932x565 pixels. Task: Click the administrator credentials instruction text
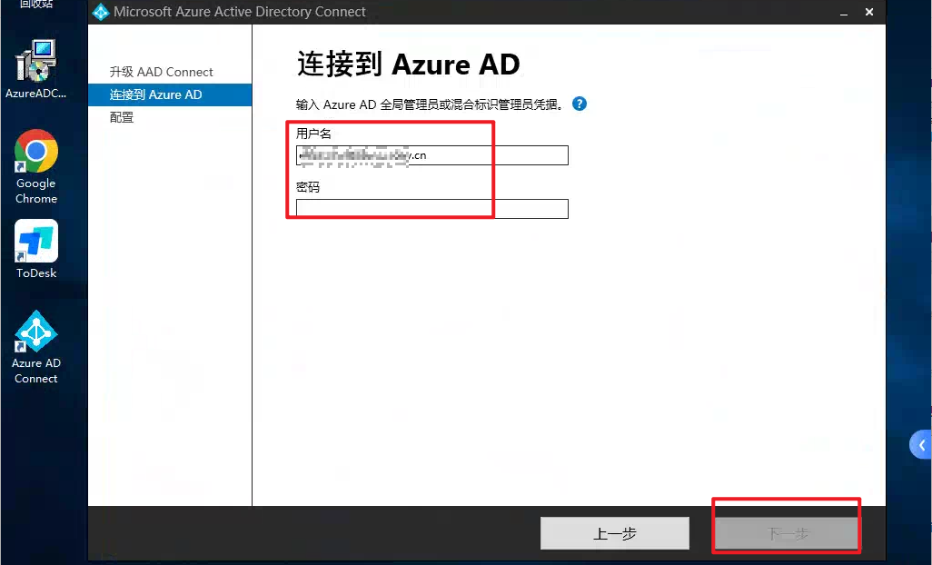430,104
